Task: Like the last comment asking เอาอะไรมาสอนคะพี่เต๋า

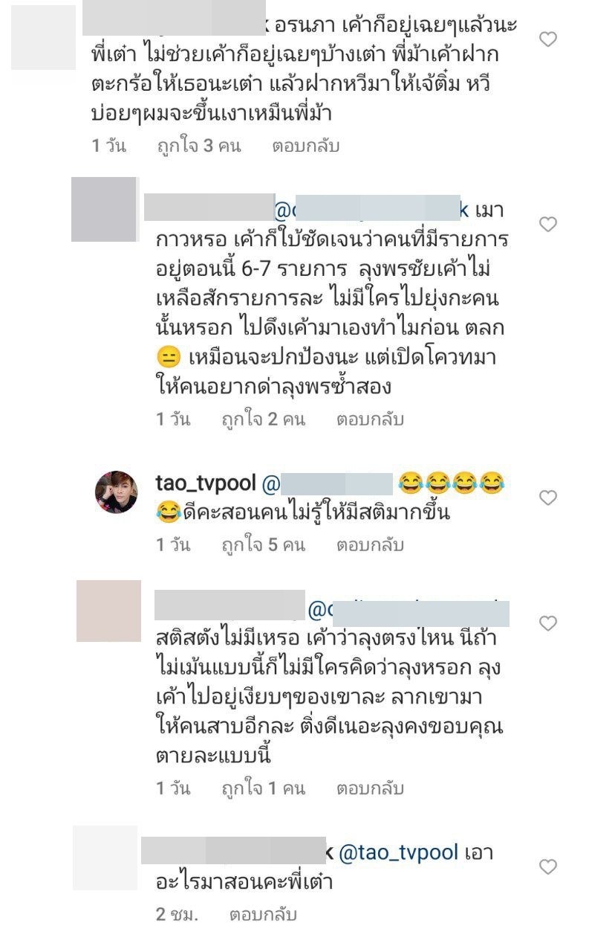Action: click(x=548, y=867)
